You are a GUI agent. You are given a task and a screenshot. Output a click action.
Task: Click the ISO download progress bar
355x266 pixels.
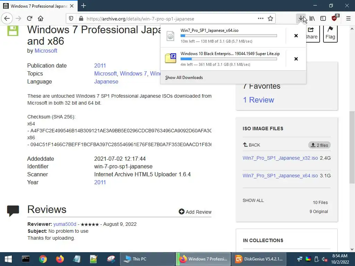[x=229, y=36]
